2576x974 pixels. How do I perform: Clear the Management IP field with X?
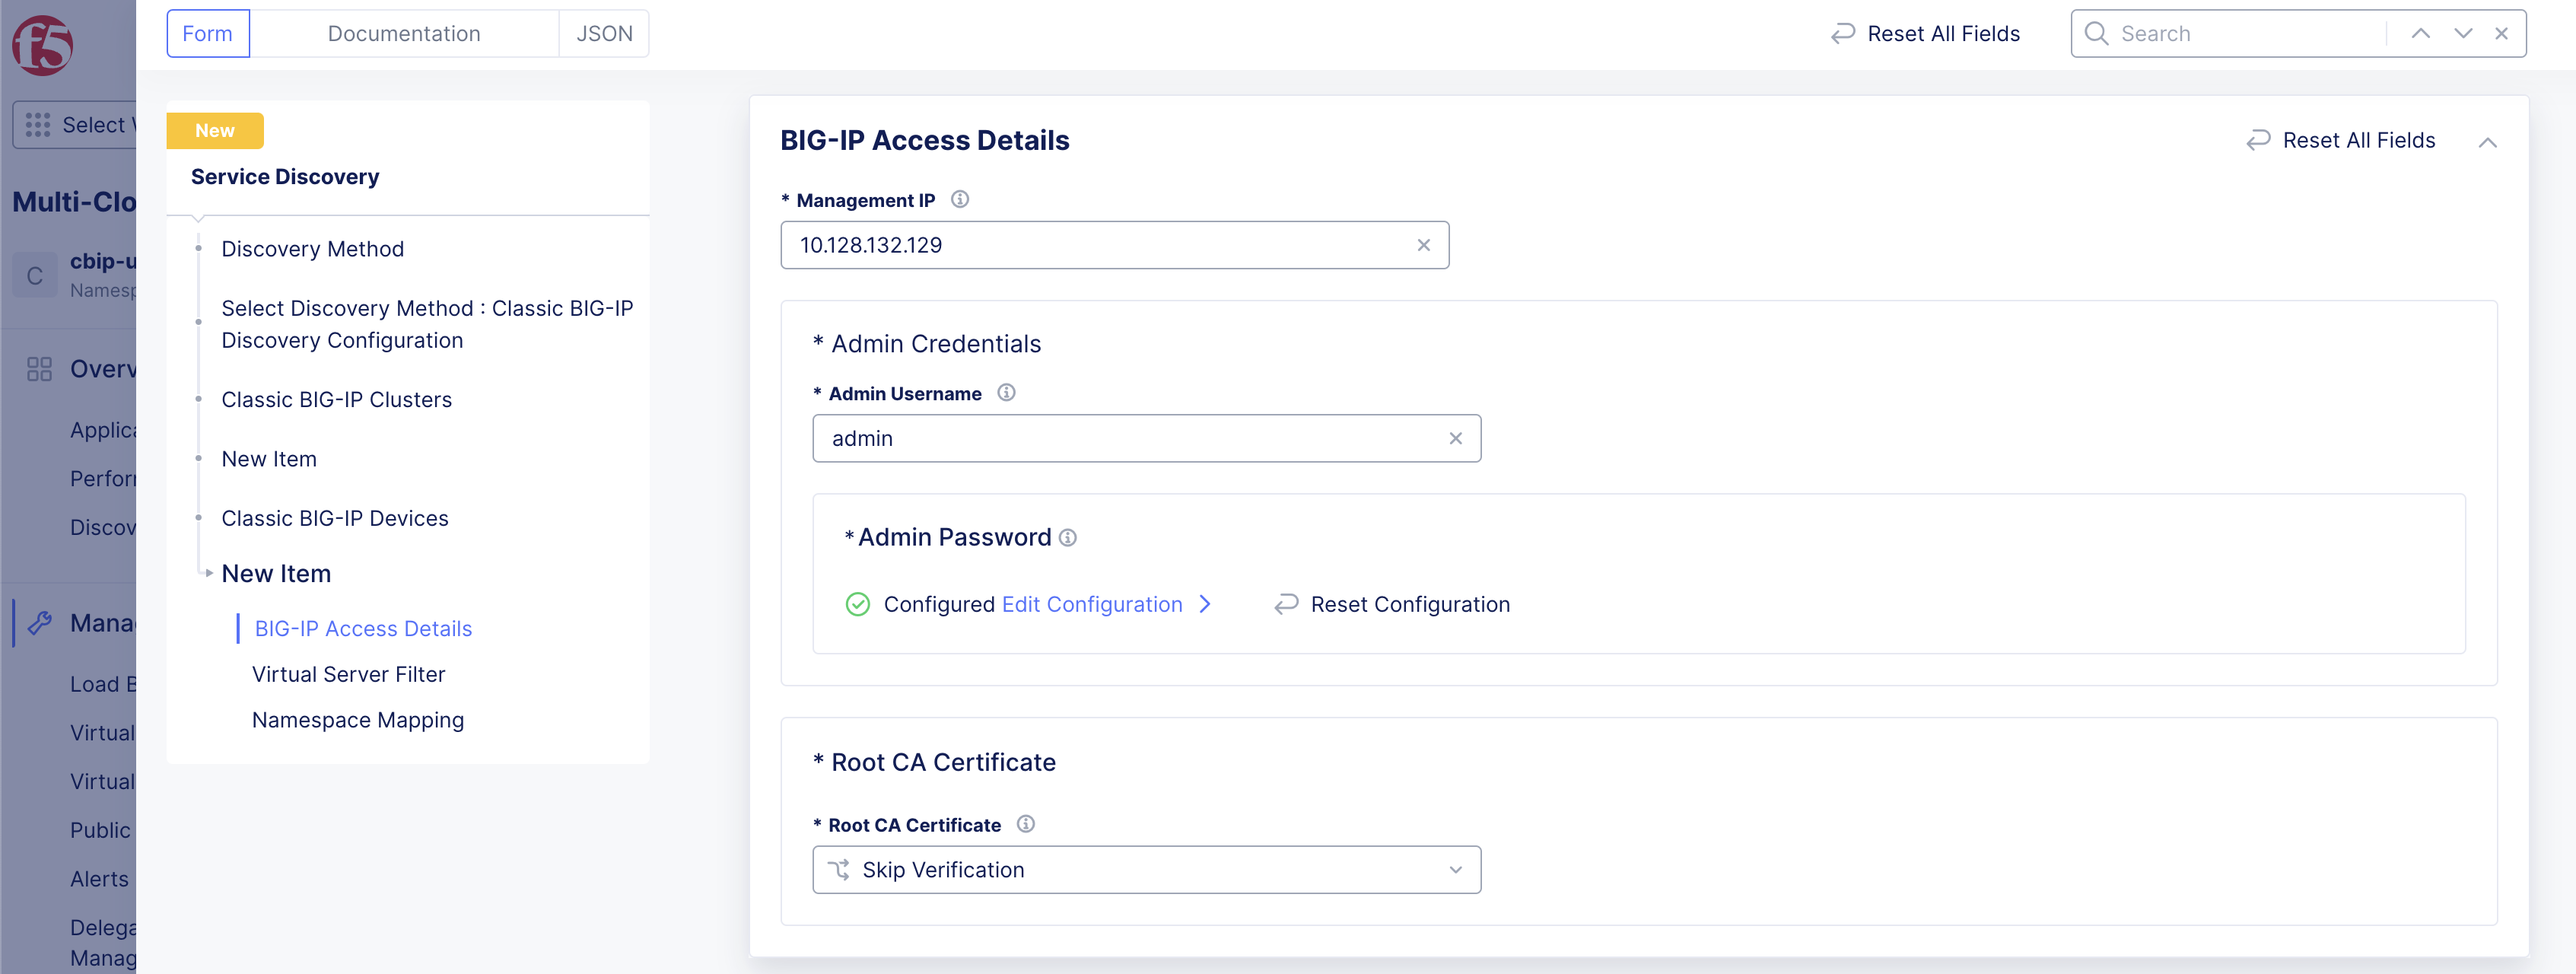[x=1423, y=245]
